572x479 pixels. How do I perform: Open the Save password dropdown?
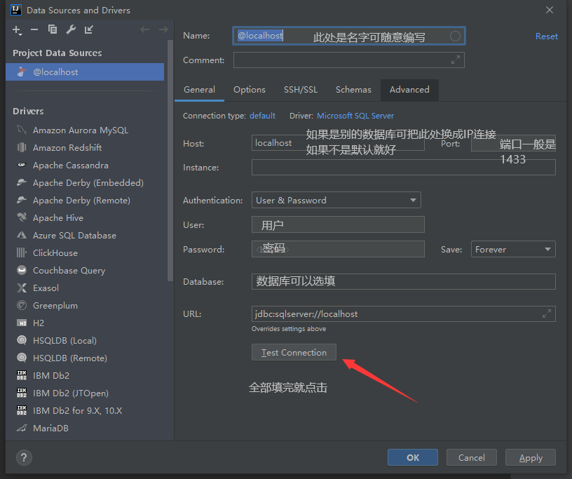(x=513, y=249)
